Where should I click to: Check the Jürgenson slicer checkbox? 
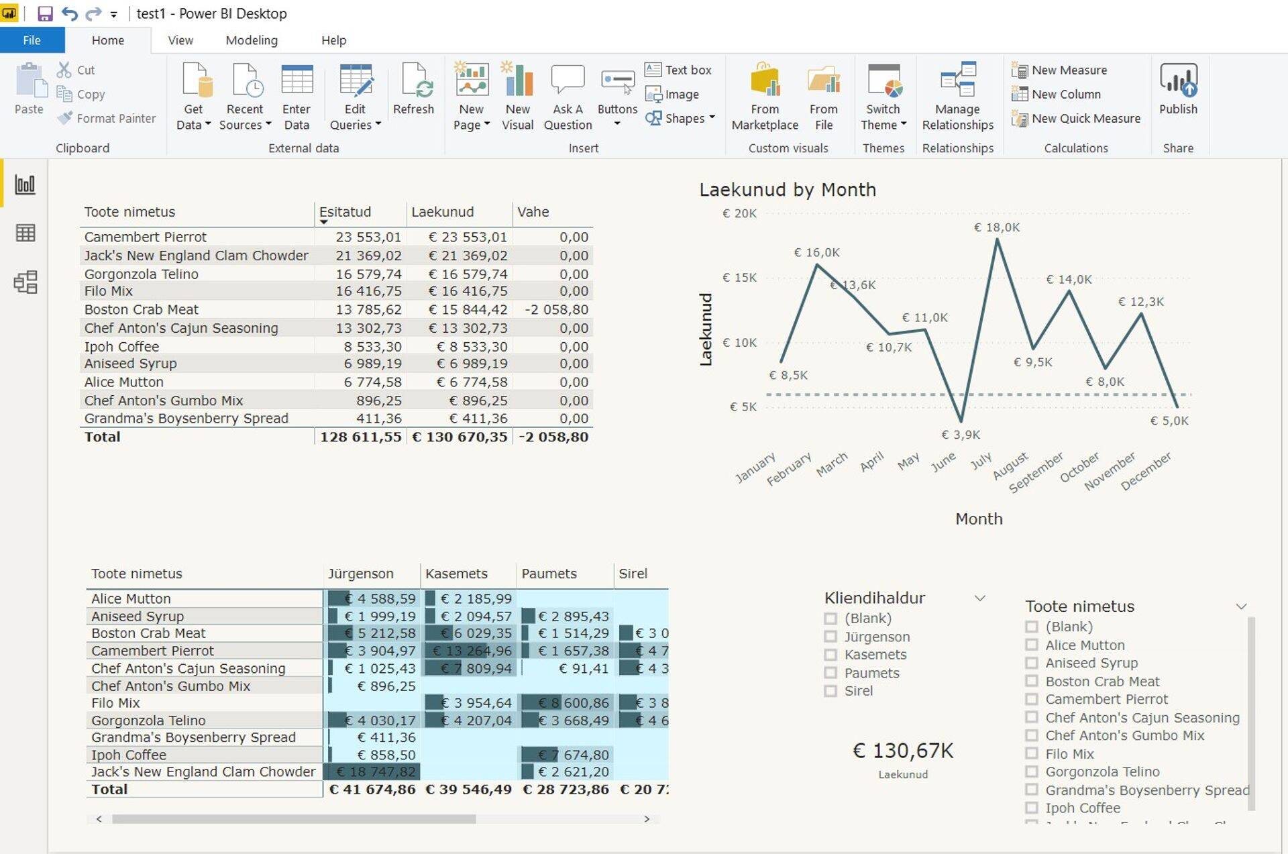pyautogui.click(x=830, y=637)
